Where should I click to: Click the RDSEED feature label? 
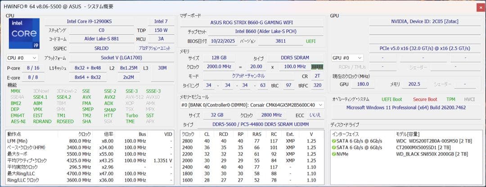coord(65,121)
